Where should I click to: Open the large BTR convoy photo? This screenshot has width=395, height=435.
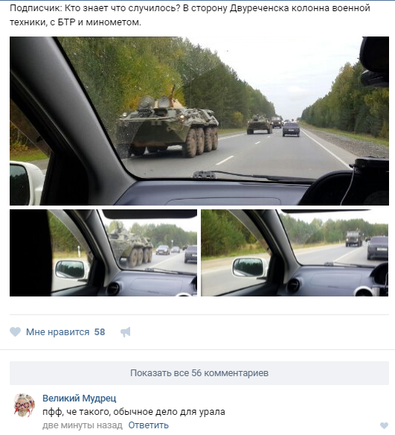pyautogui.click(x=199, y=121)
